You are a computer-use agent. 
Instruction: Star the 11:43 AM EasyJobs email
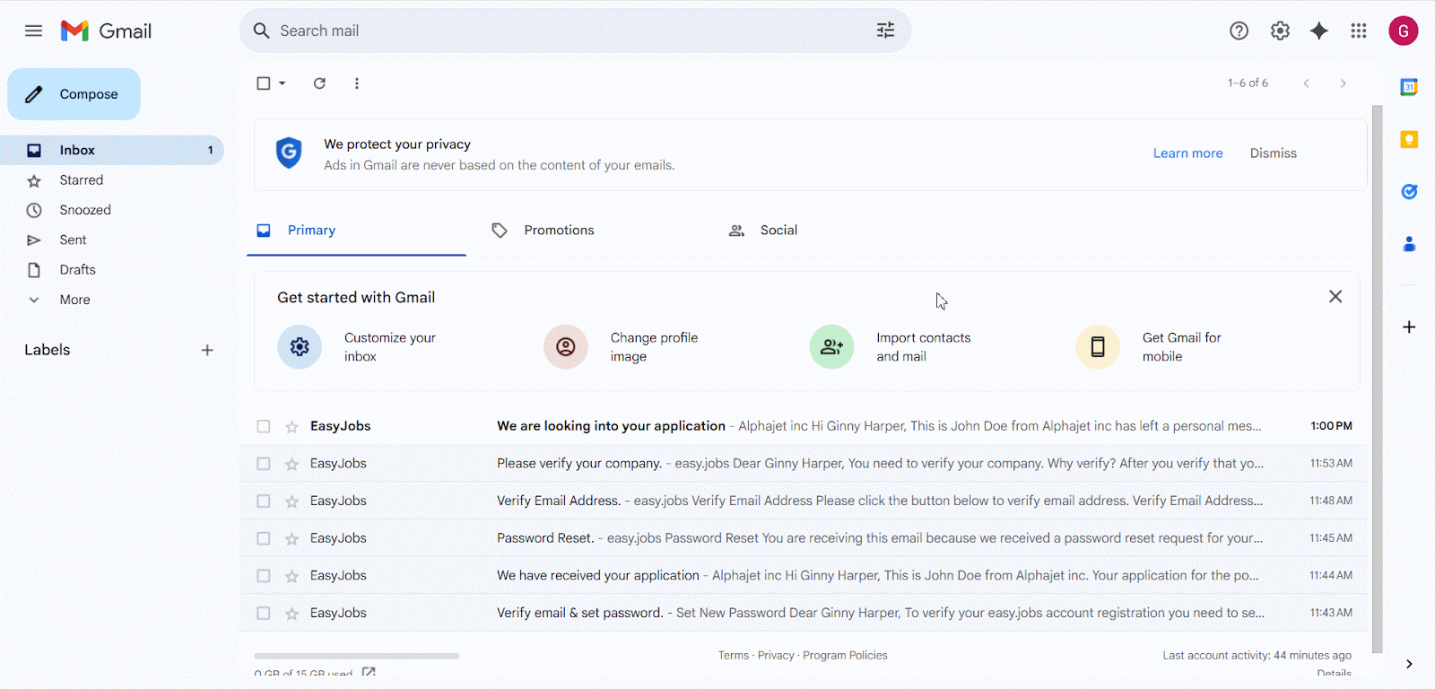291,614
